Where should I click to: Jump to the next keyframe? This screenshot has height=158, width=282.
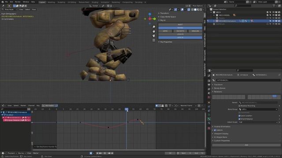coord(109,153)
